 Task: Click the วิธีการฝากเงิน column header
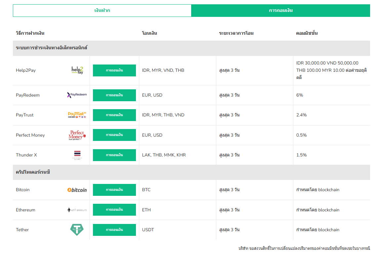pyautogui.click(x=30, y=33)
